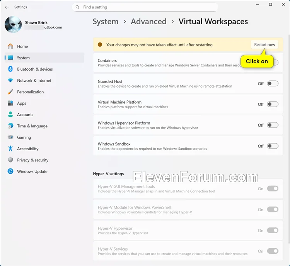
Task: Click the Windows Update sync icon
Action: (10, 171)
